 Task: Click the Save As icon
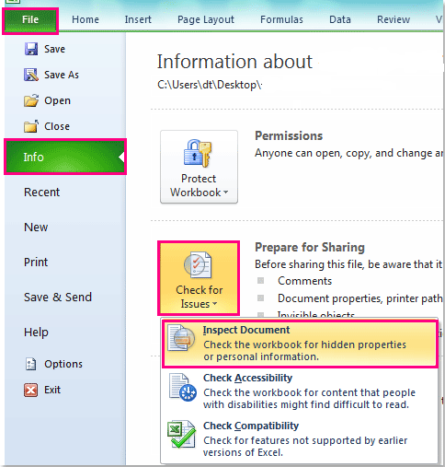(x=31, y=75)
